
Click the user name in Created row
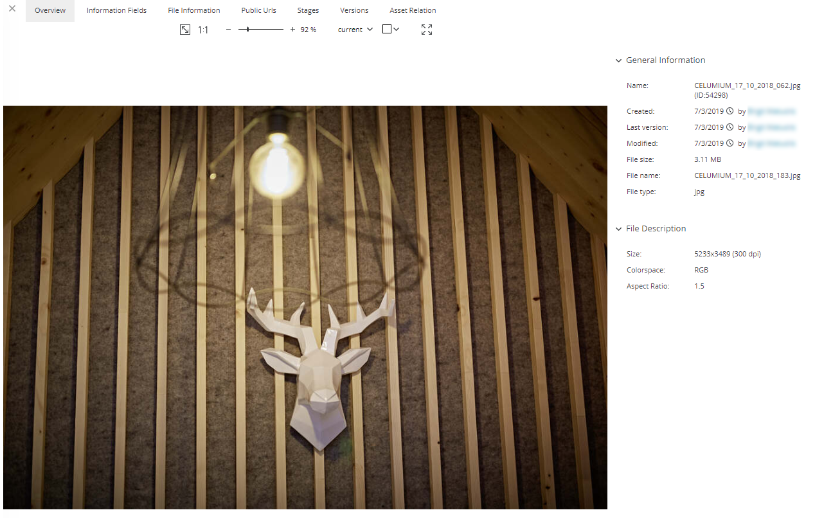771,111
